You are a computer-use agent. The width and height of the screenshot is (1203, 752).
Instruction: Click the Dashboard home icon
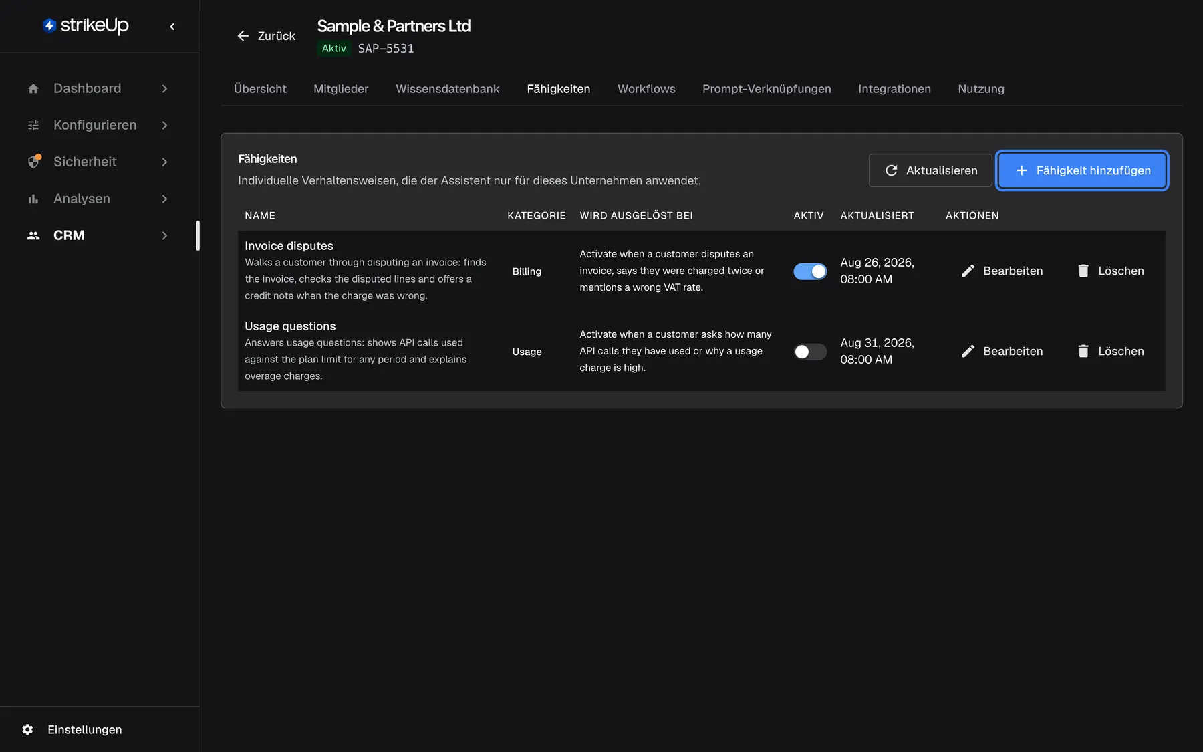33,88
